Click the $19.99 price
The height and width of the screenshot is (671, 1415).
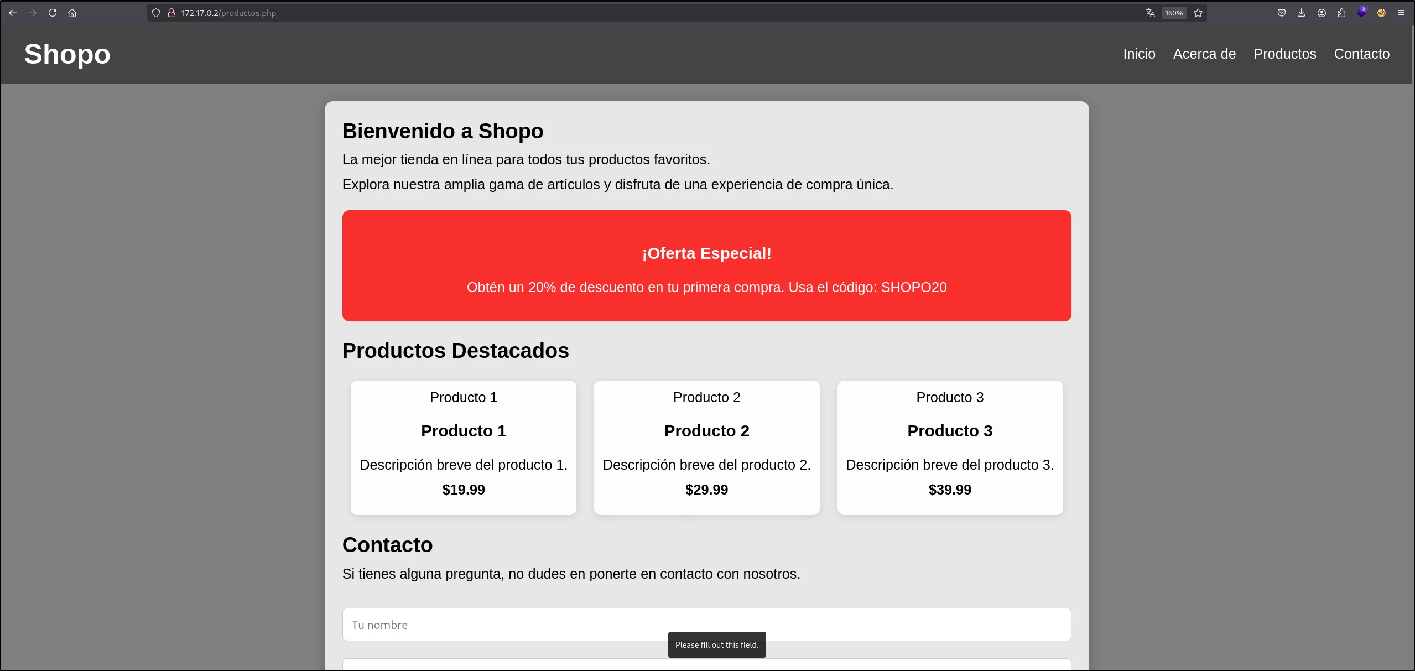(x=464, y=490)
